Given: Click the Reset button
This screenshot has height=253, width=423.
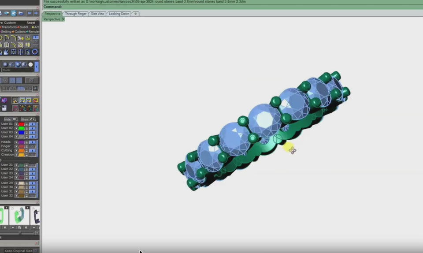Looking at the screenshot, I should (31, 22).
